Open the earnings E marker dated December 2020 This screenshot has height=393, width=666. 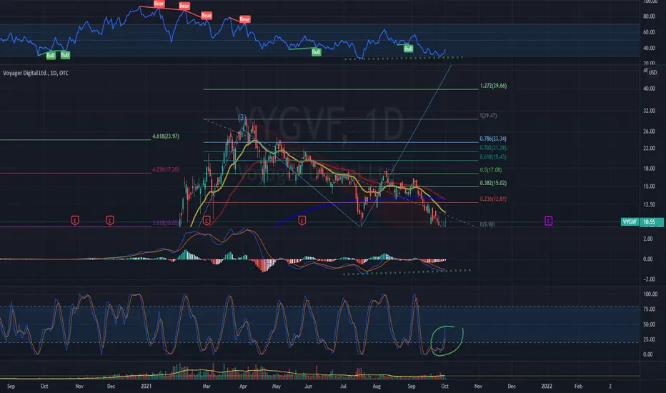click(110, 221)
